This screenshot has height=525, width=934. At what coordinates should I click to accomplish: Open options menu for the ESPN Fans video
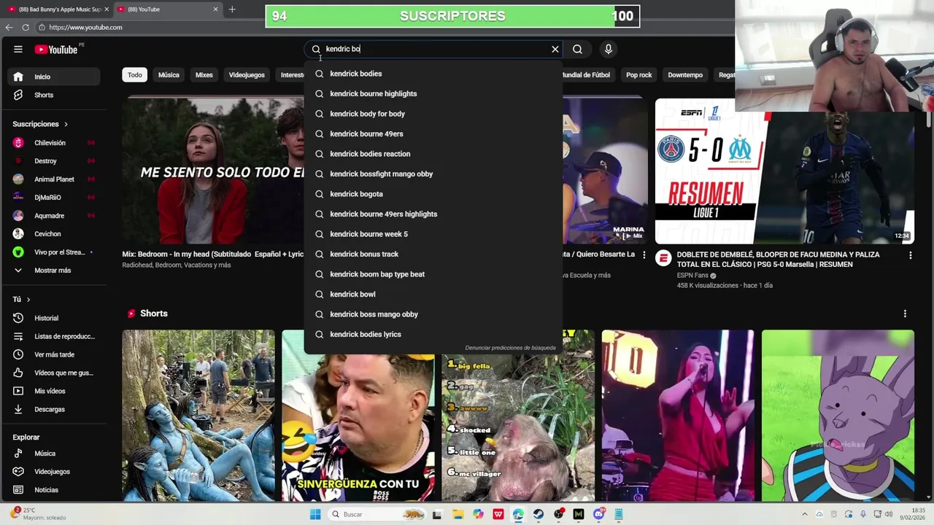click(x=910, y=255)
